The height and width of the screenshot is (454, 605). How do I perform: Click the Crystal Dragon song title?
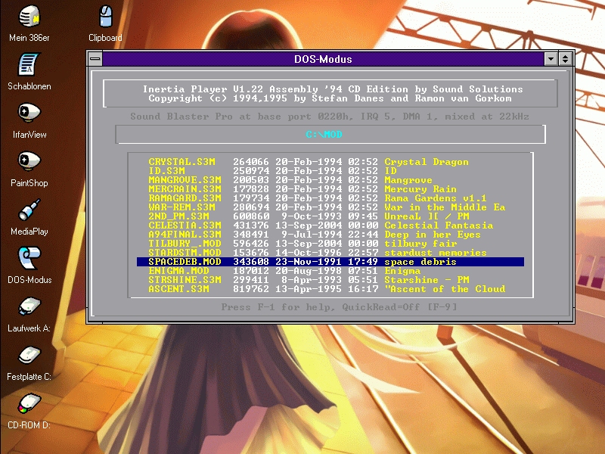(x=427, y=162)
